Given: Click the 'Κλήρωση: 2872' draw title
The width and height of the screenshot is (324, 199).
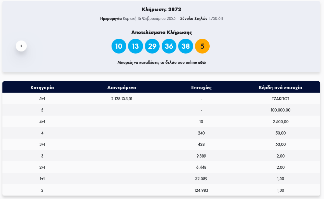Looking at the screenshot, I should click(161, 9).
